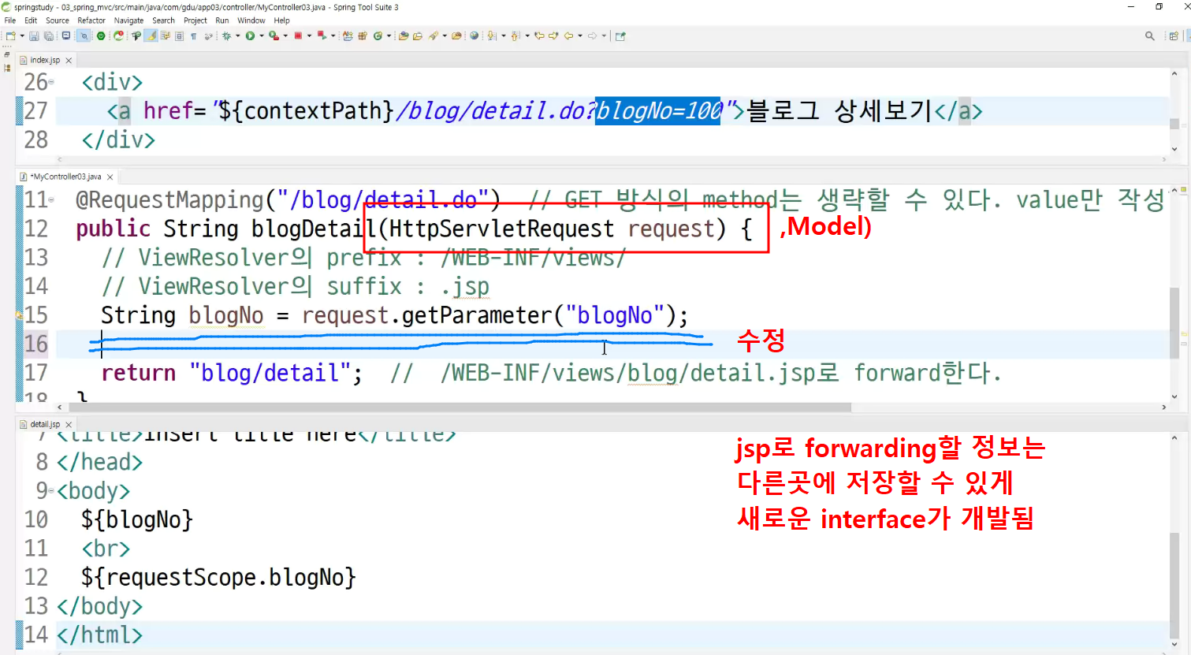
Task: Open the Run dropdown arrow
Action: [261, 35]
